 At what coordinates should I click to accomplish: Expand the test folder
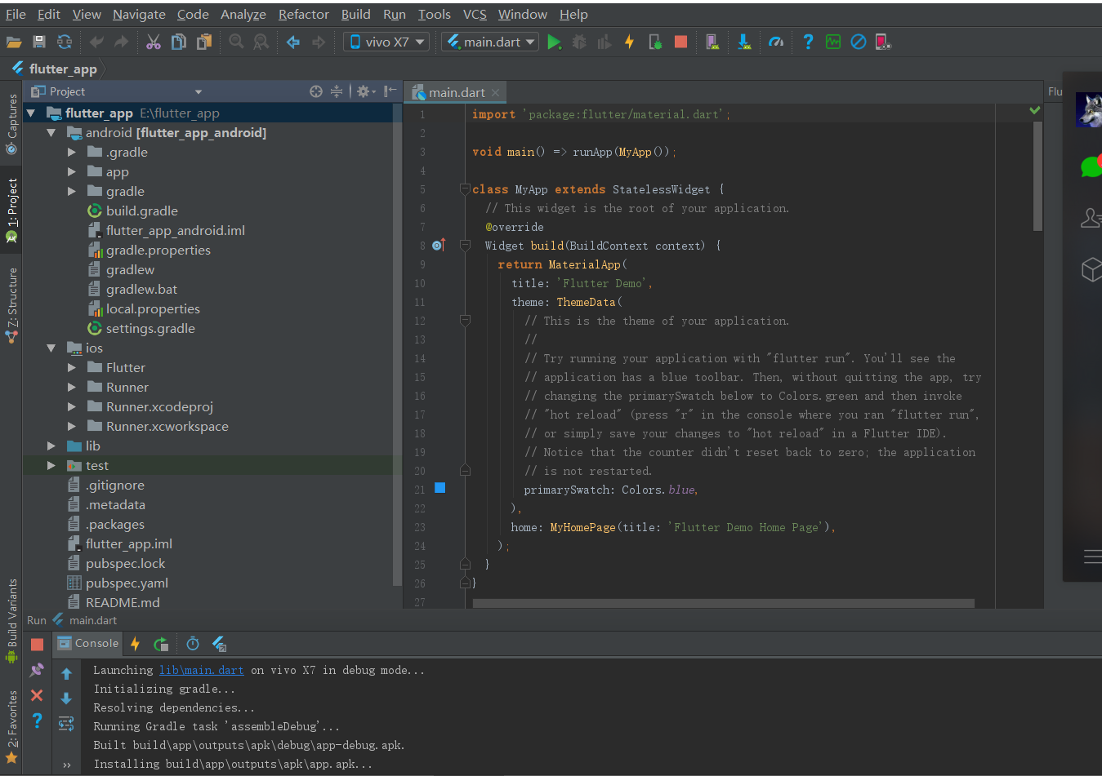click(x=51, y=466)
